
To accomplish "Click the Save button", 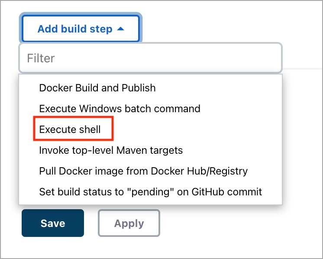I will (53, 223).
